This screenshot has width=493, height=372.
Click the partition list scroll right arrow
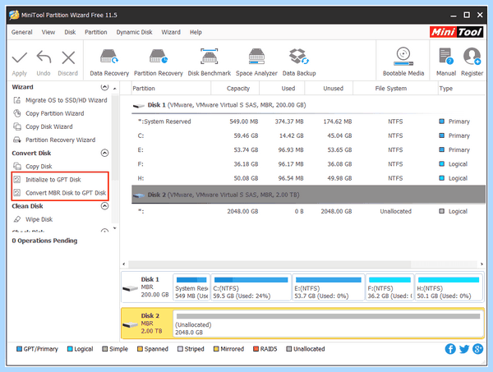tap(481, 264)
